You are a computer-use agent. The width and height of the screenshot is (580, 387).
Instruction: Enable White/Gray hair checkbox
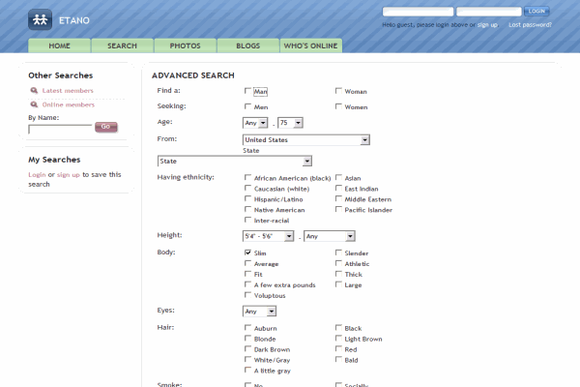point(247,360)
